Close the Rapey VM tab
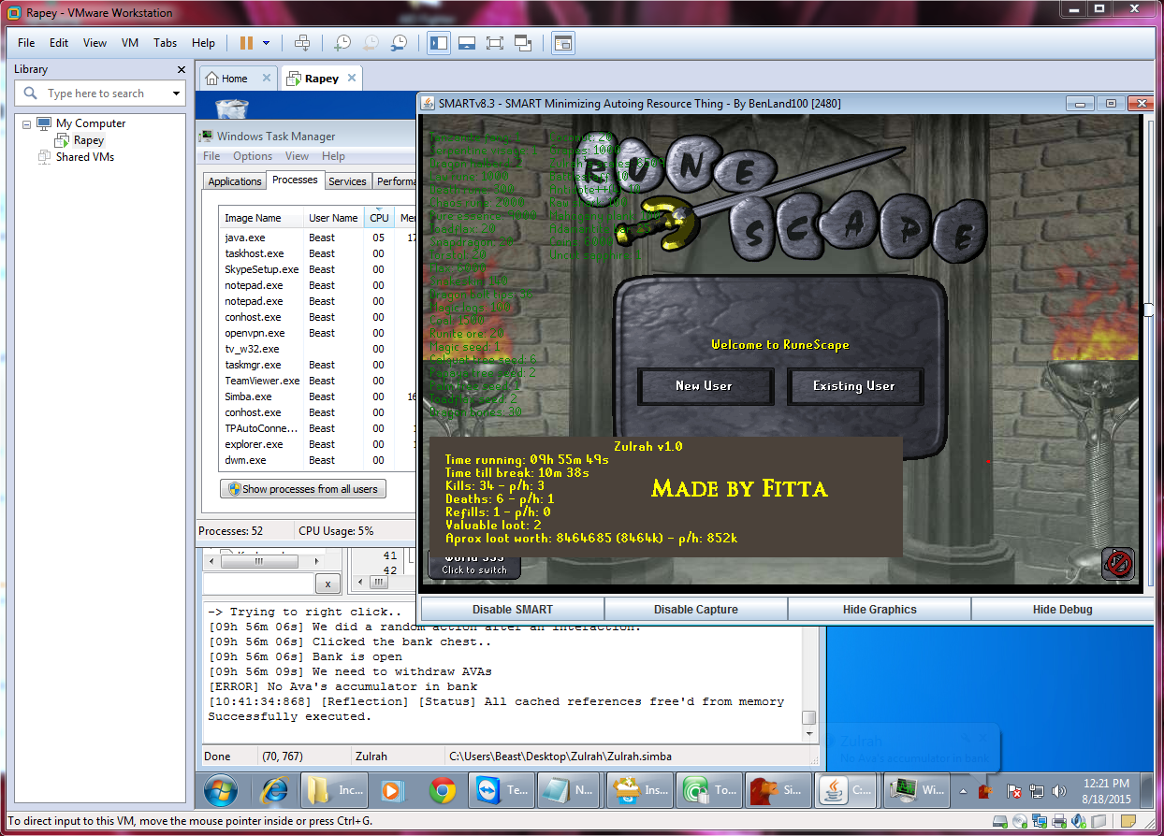The image size is (1164, 836). [352, 79]
